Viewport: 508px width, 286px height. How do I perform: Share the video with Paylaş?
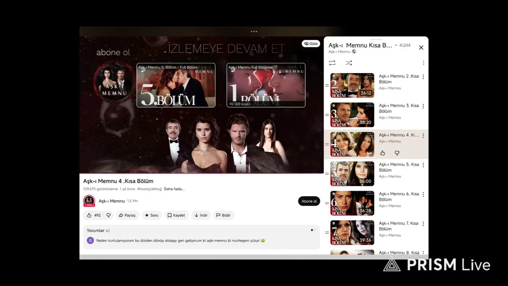click(127, 215)
